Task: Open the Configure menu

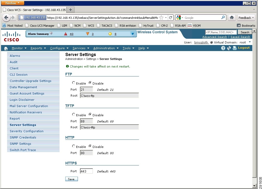Action: (x=59, y=48)
